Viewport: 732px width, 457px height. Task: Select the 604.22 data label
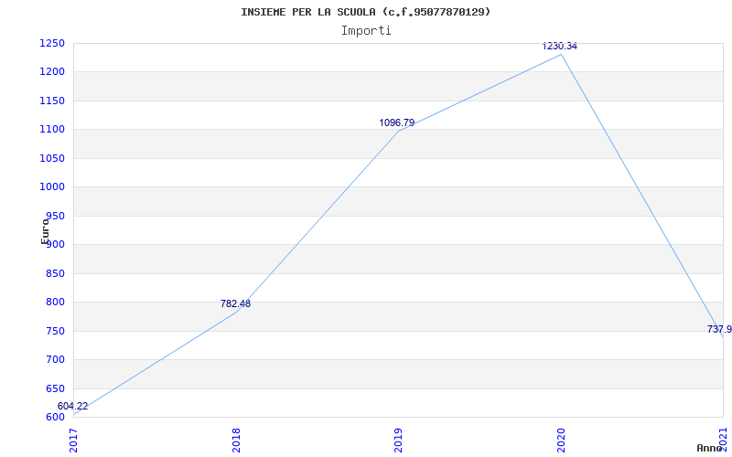[x=72, y=406]
